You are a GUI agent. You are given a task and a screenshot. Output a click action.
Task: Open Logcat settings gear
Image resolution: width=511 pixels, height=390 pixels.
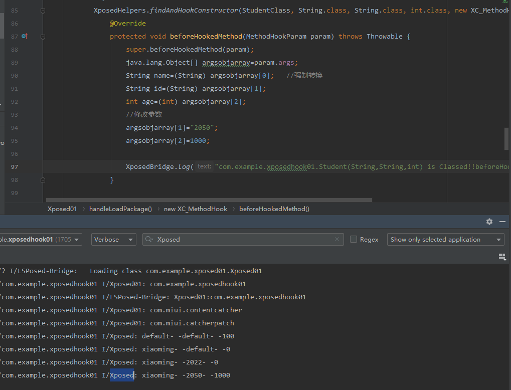point(489,222)
